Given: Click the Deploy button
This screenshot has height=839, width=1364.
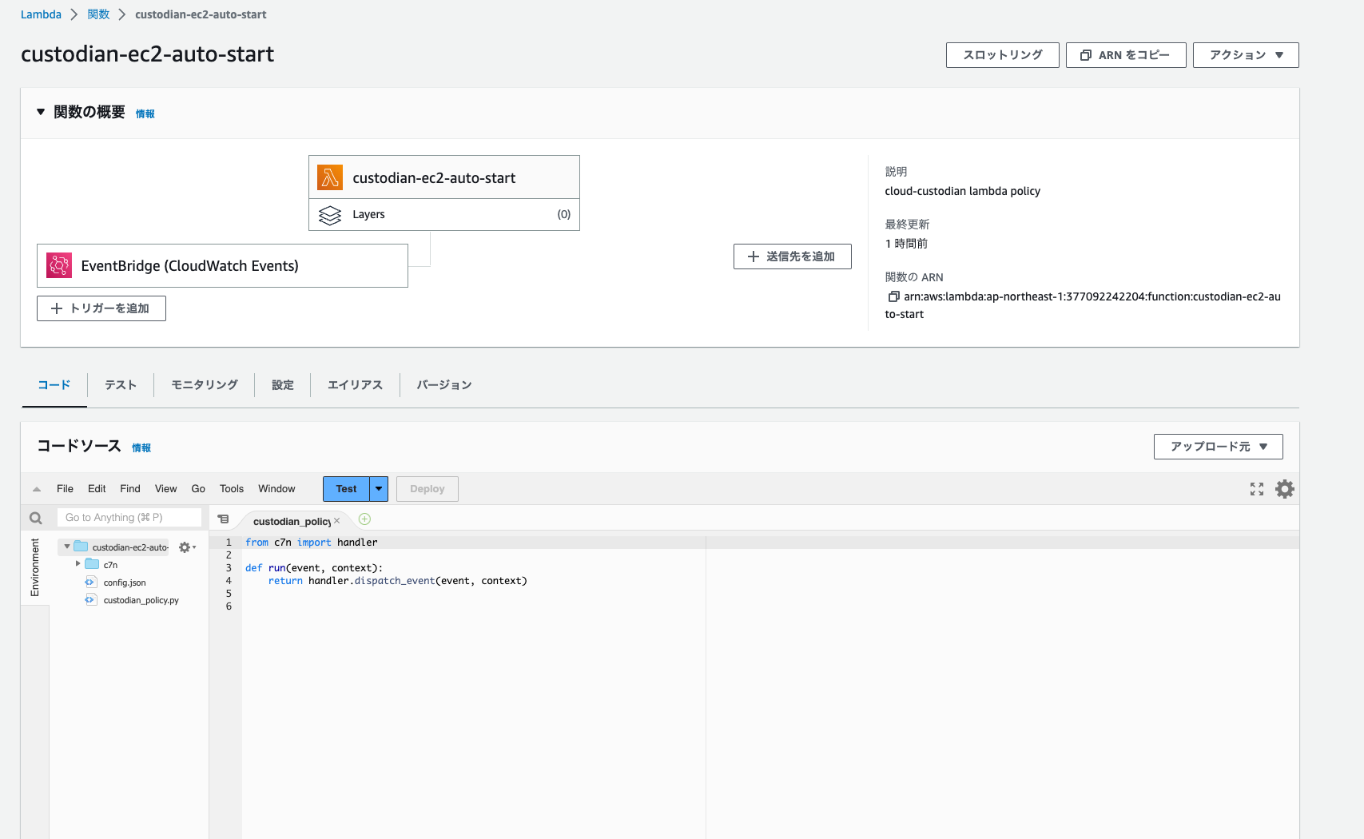Looking at the screenshot, I should pyautogui.click(x=427, y=489).
